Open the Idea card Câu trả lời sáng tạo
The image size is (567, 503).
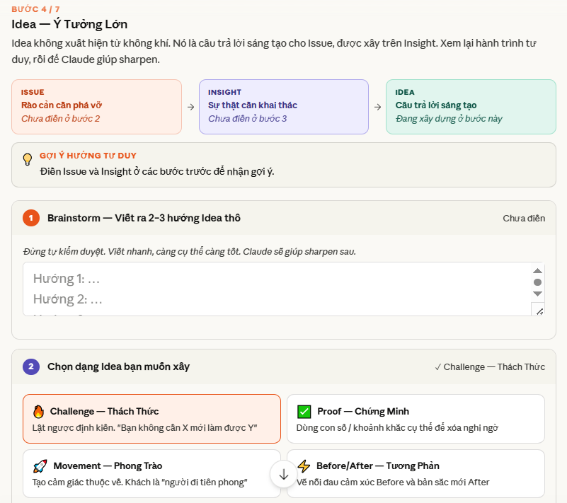[471, 106]
